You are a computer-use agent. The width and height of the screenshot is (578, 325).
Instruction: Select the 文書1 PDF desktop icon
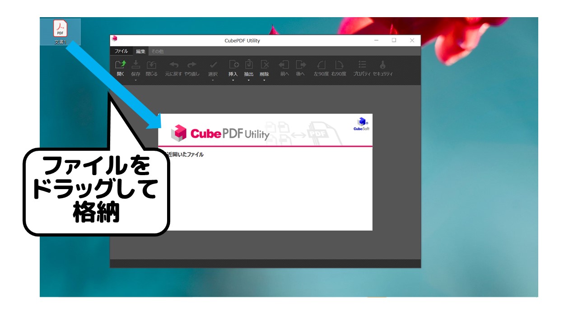pyautogui.click(x=60, y=32)
